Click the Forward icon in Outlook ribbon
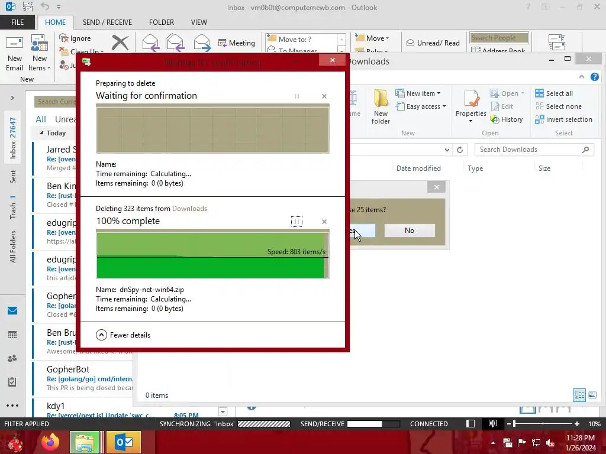 pos(202,43)
